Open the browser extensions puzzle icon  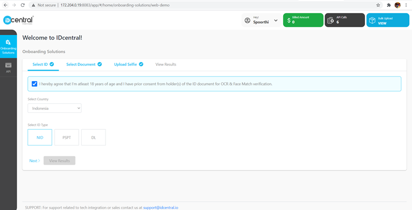click(x=389, y=5)
